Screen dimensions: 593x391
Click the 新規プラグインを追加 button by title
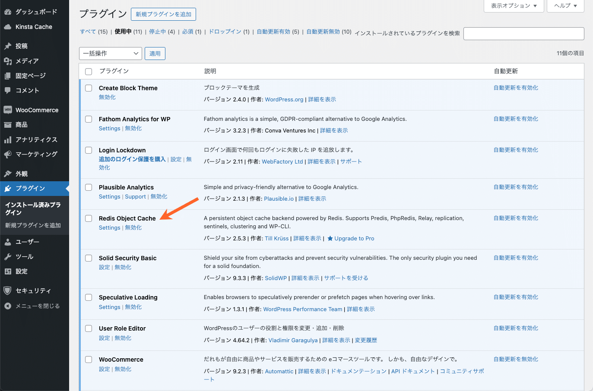(x=163, y=14)
